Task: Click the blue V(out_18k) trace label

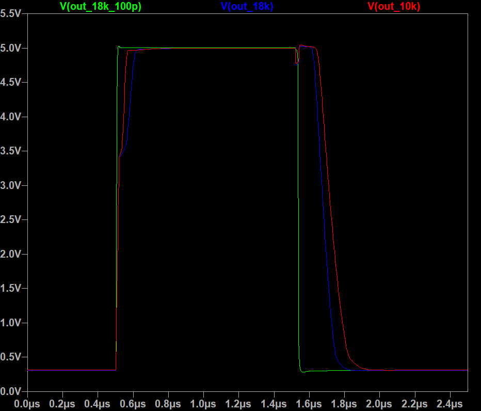Action: tap(247, 6)
